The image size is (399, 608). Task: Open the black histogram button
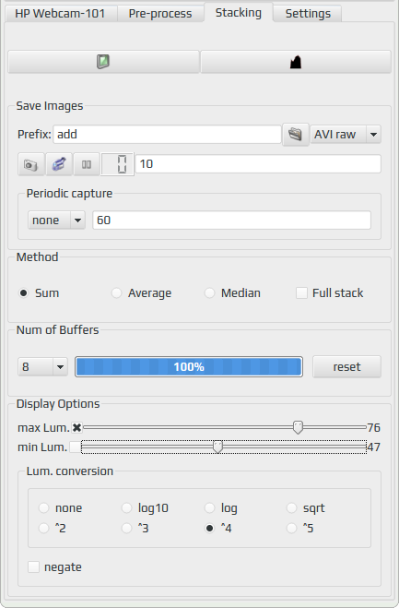click(x=296, y=62)
